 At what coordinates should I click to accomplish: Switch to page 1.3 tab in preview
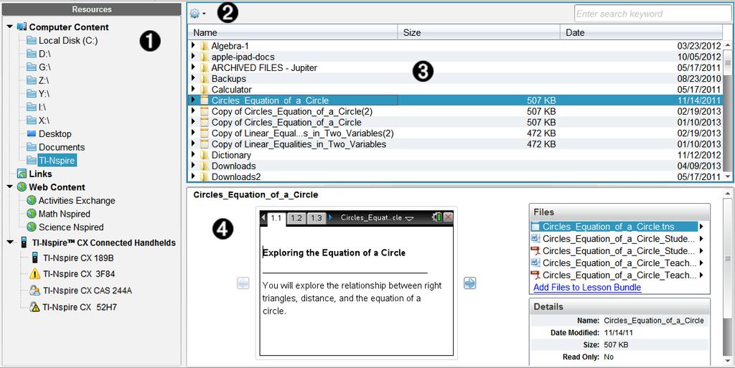(317, 218)
